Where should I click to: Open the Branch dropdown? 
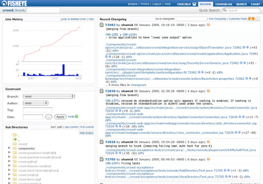[49, 96]
